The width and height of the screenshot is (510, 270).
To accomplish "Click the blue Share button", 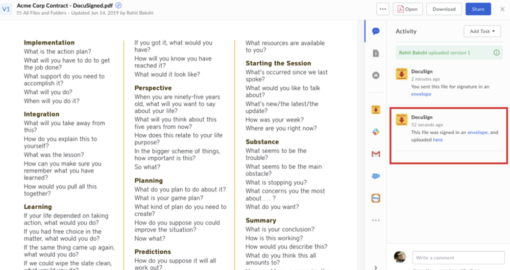I will 478,9.
